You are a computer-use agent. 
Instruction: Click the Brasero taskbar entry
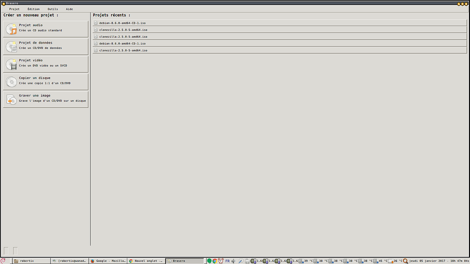click(185, 261)
